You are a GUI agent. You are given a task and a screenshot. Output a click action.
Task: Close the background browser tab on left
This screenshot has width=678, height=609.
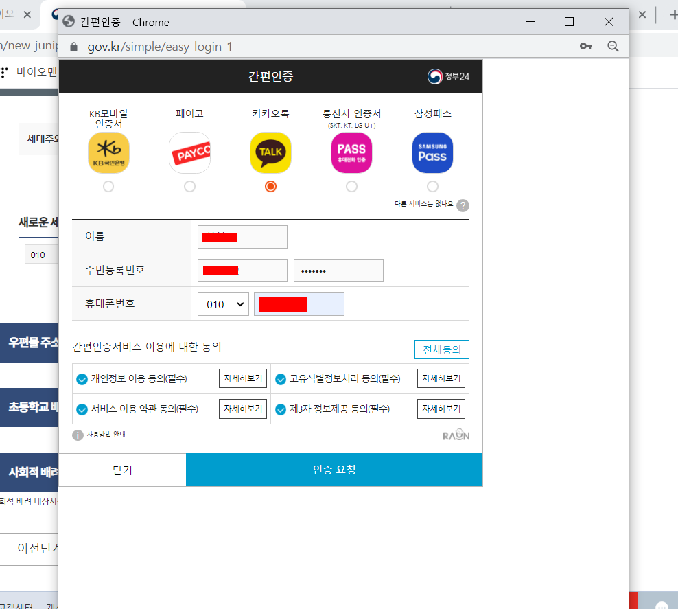point(27,14)
